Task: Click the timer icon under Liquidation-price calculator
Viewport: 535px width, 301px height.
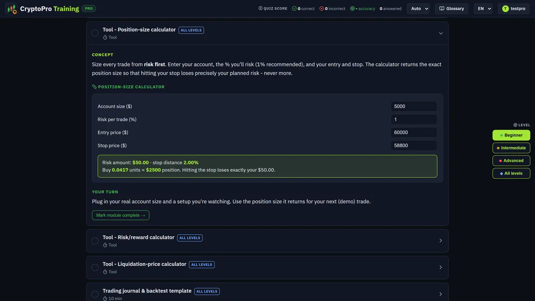Action: [x=105, y=272]
